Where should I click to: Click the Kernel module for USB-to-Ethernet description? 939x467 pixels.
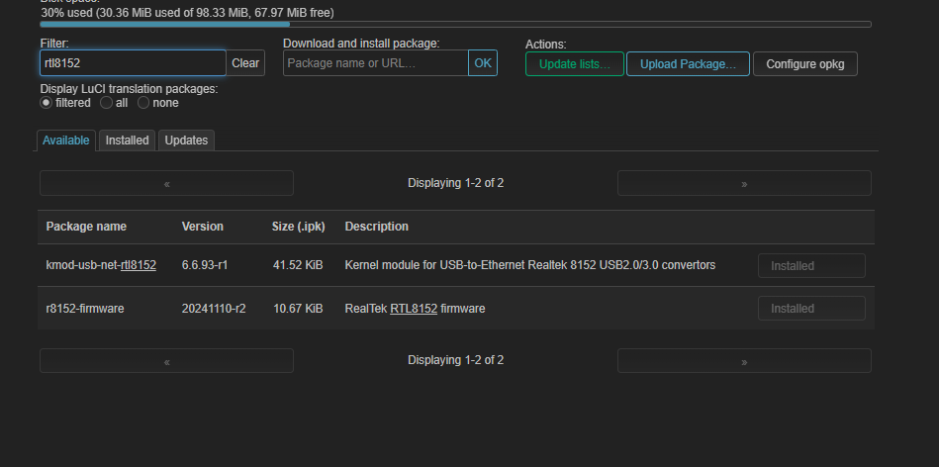pos(530,265)
